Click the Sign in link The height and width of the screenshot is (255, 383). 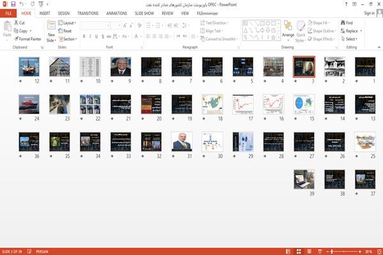369,13
